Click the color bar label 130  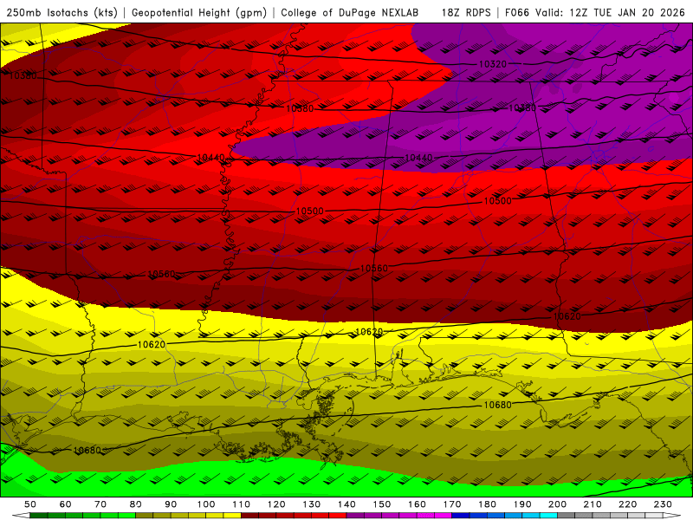(x=311, y=504)
